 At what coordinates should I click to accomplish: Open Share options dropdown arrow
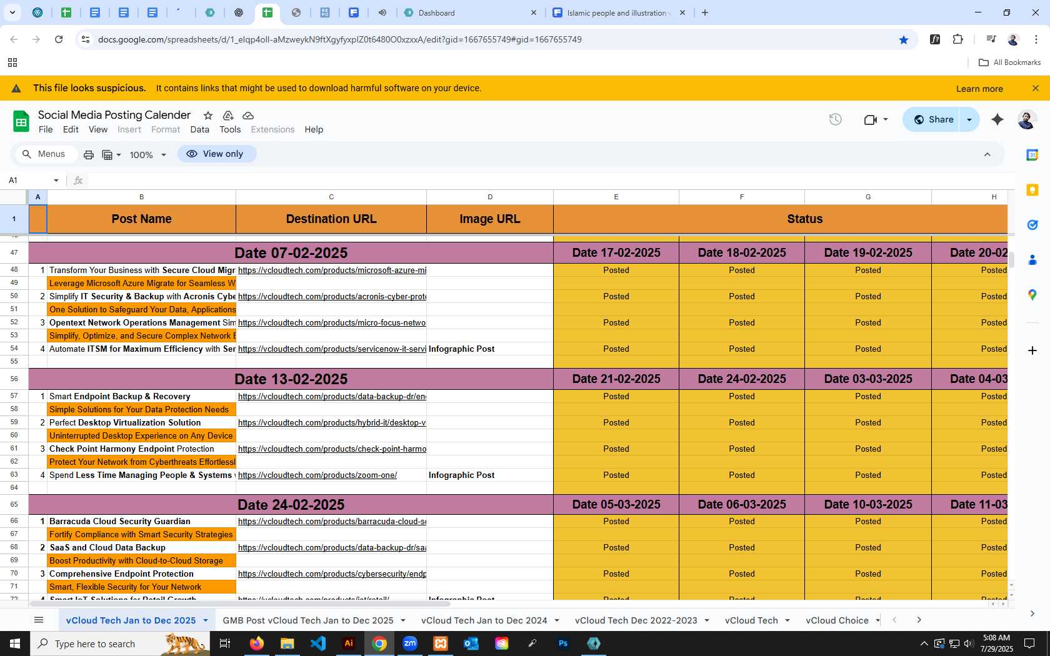pyautogui.click(x=969, y=119)
